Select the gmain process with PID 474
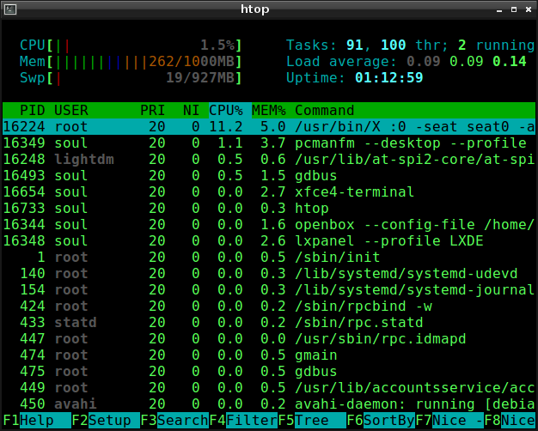538x431 pixels. pos(269,355)
